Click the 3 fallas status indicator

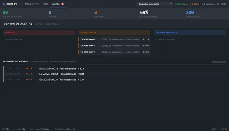coord(195,4)
